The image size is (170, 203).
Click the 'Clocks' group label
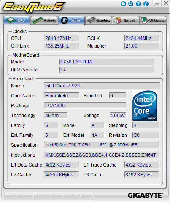[x=20, y=32]
